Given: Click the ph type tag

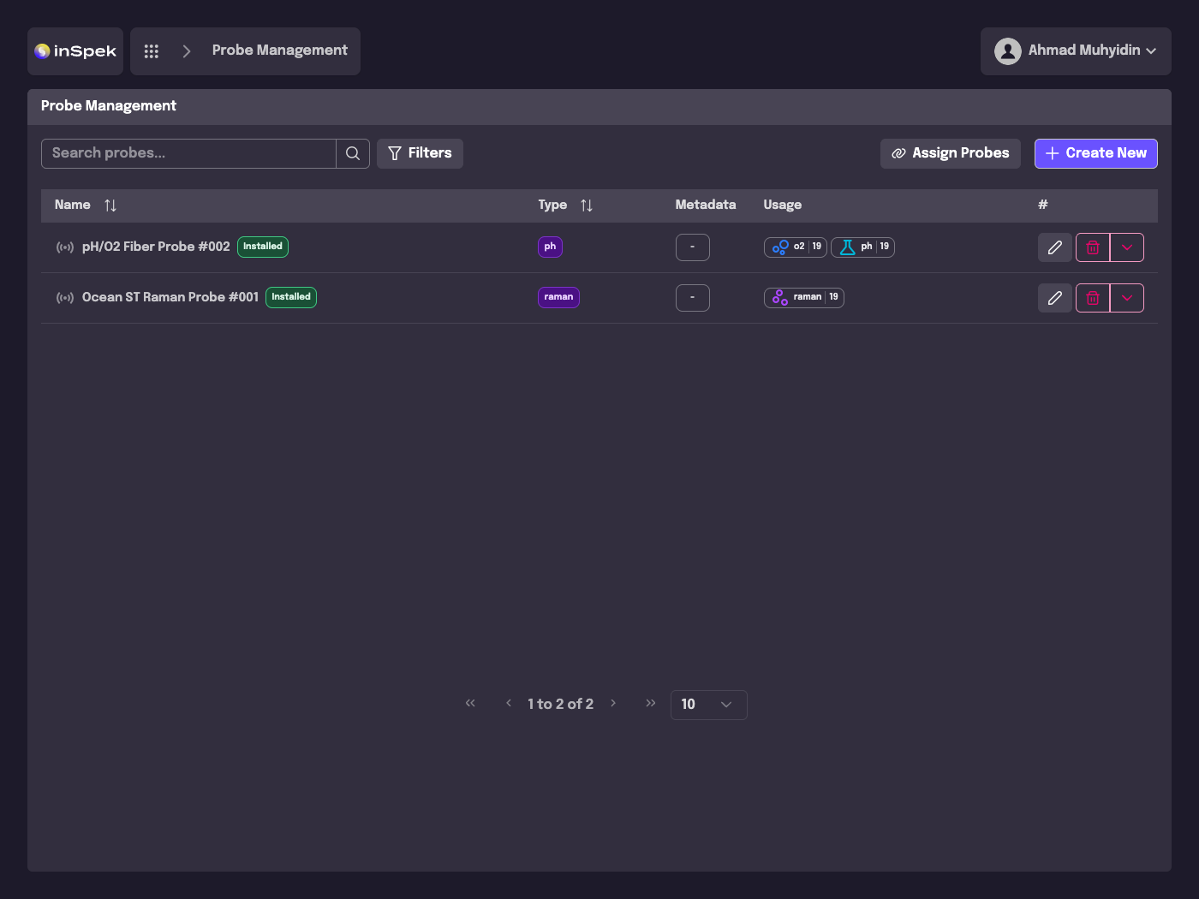Looking at the screenshot, I should tap(550, 247).
